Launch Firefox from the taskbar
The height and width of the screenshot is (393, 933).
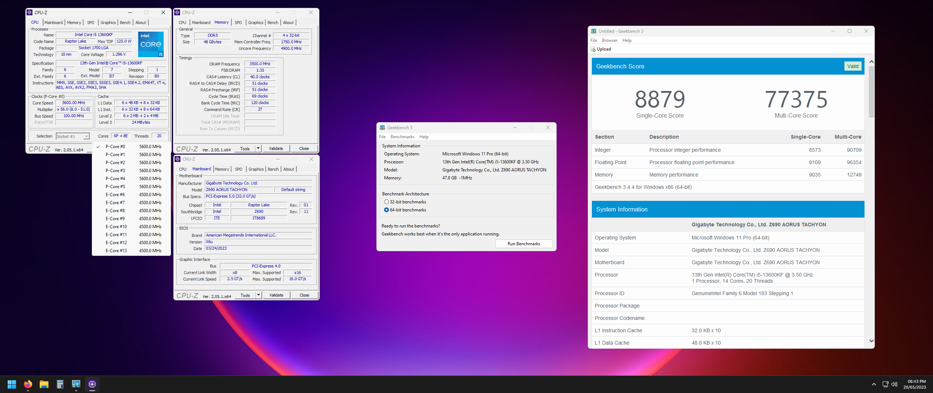[28, 384]
